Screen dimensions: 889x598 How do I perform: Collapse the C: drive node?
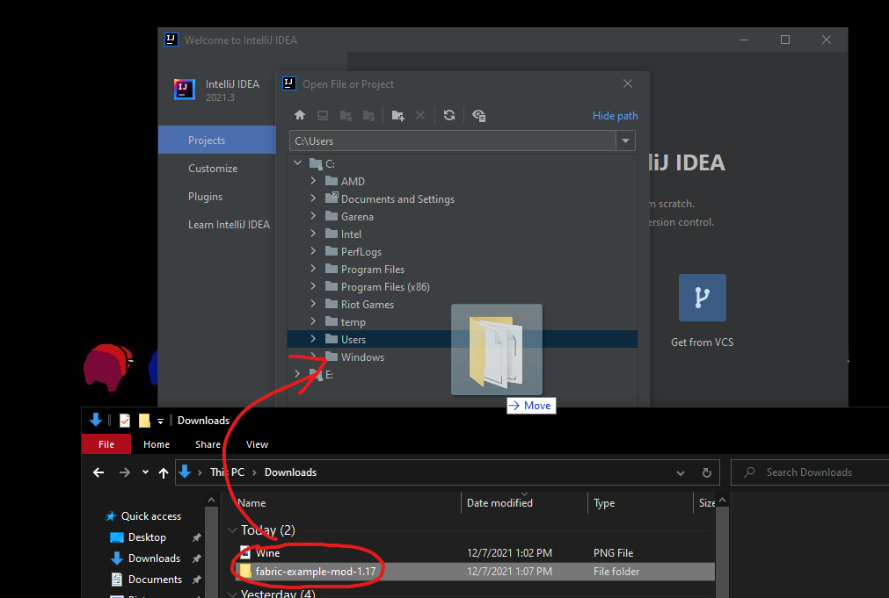pyautogui.click(x=298, y=163)
